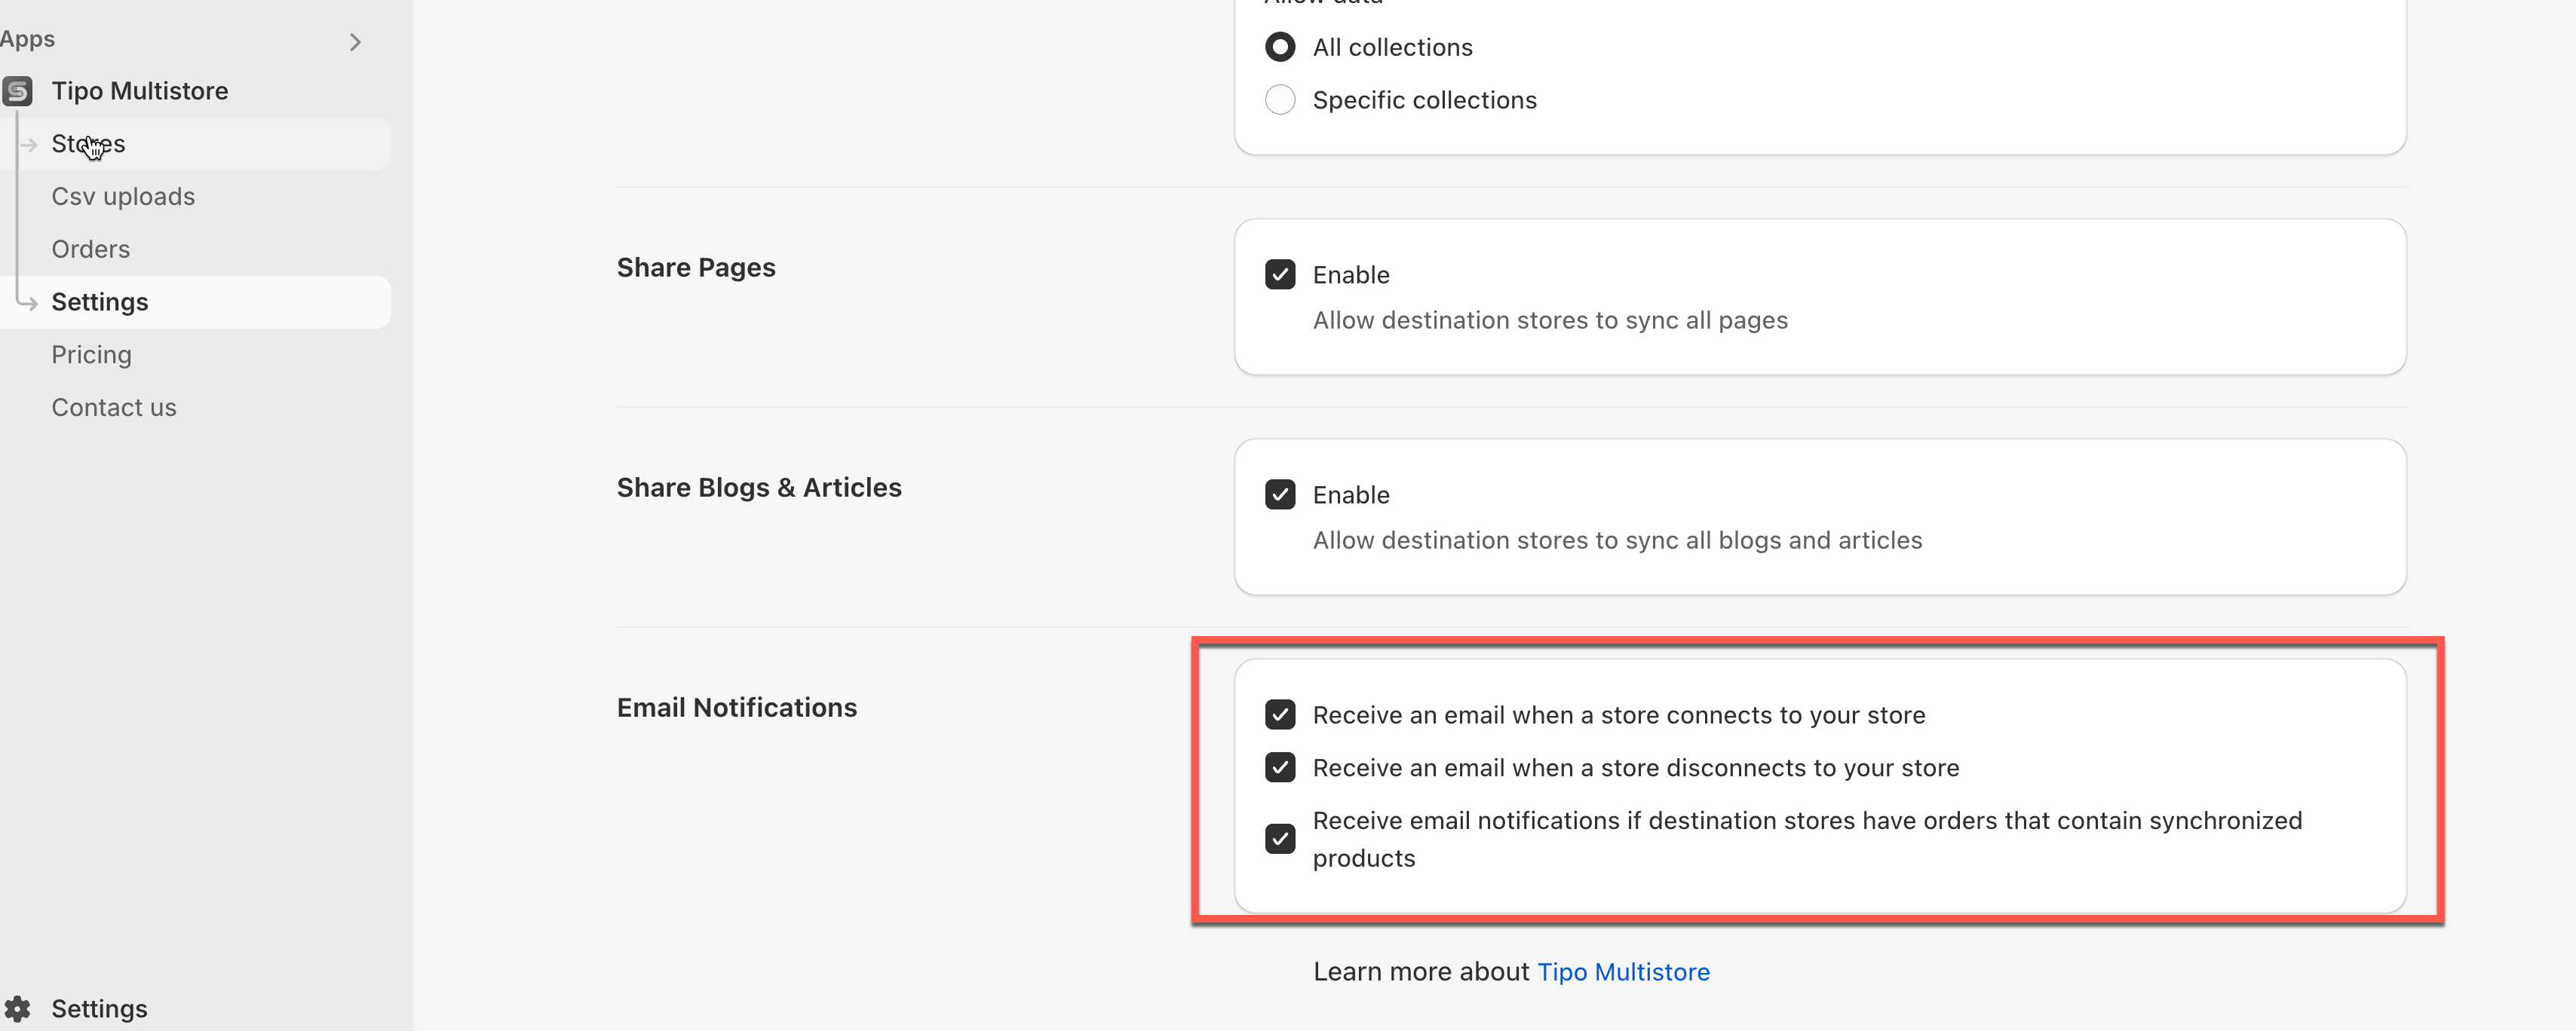Toggle email when a store connects checkbox
2576x1031 pixels.
[x=1280, y=714]
